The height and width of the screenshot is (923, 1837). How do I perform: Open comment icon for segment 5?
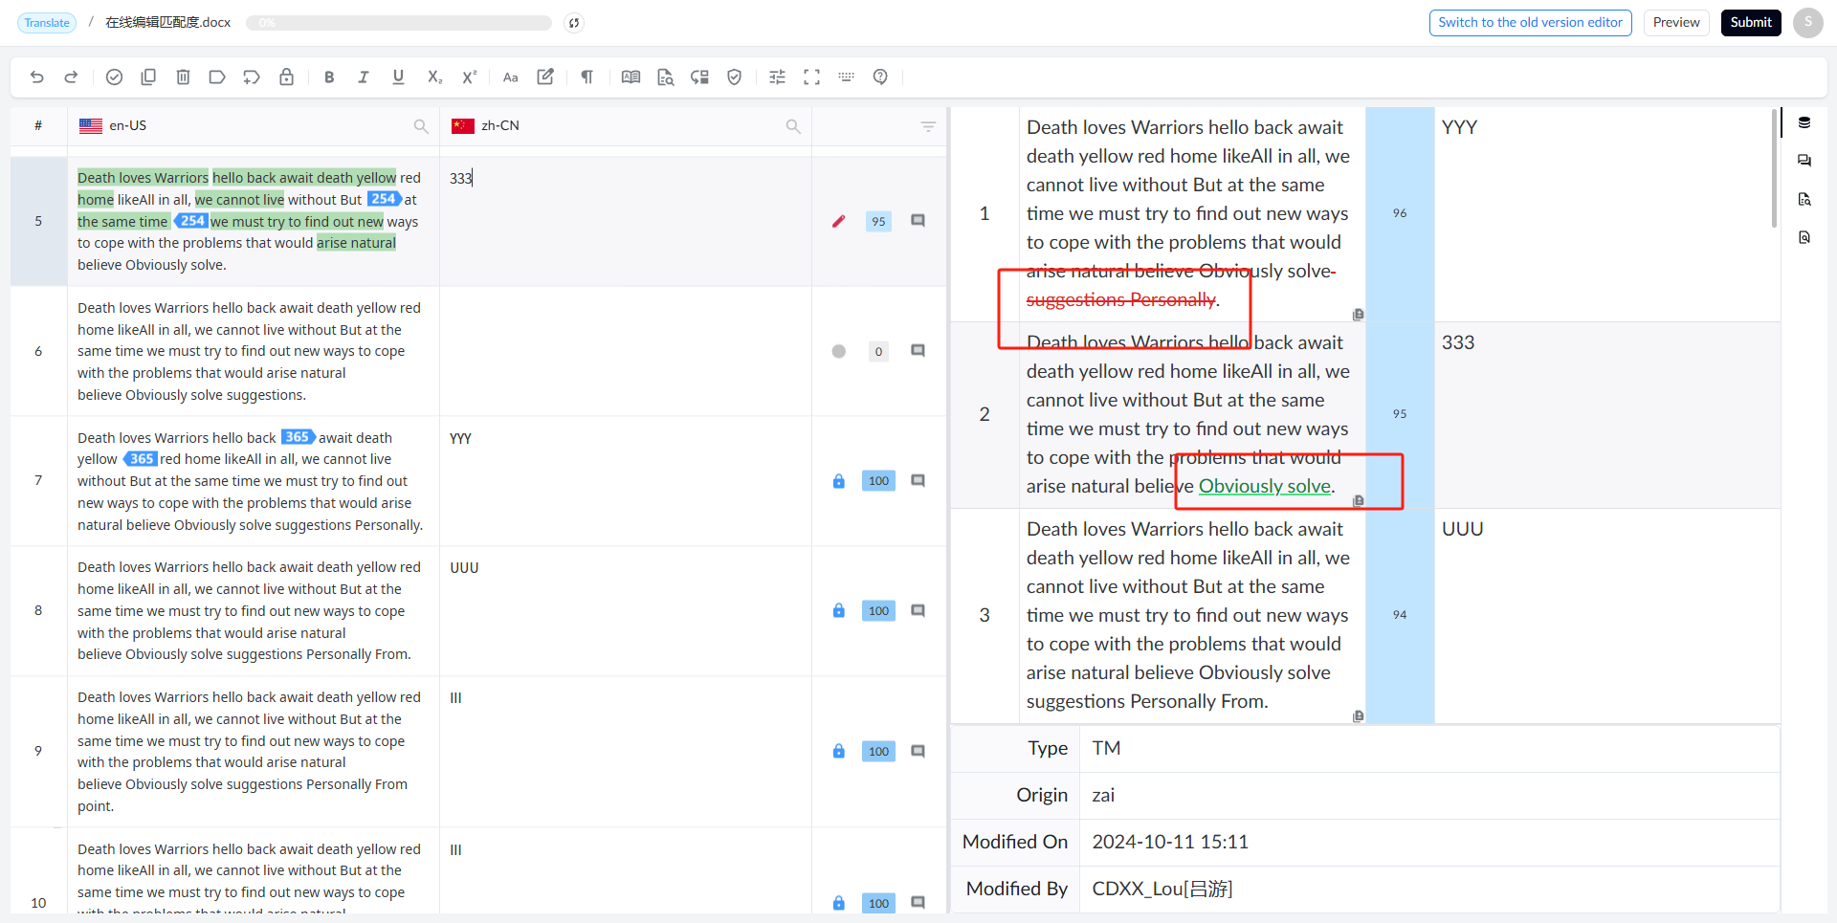pyautogui.click(x=918, y=221)
